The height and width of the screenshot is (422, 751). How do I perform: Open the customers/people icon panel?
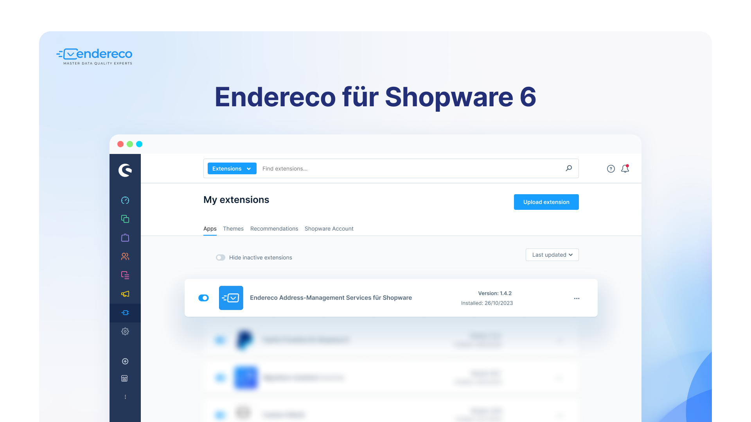pyautogui.click(x=125, y=256)
